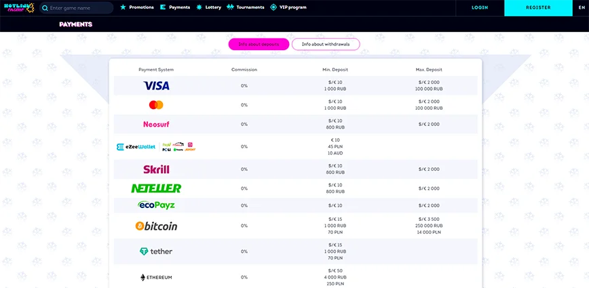Image resolution: width=589 pixels, height=288 pixels.
Task: Click the VIP program diamond icon
Action: click(x=273, y=7)
